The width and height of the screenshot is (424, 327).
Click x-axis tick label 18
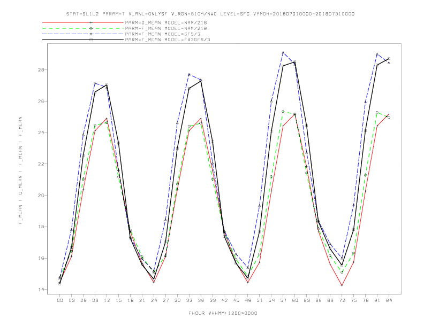[130, 300]
